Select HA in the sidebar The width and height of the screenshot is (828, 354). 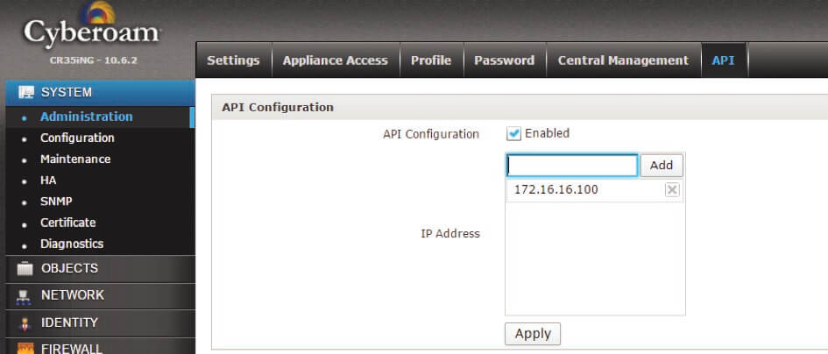pyautogui.click(x=48, y=181)
